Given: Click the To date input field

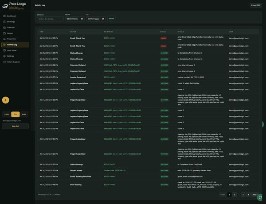Looking at the screenshot, I should point(96,19).
